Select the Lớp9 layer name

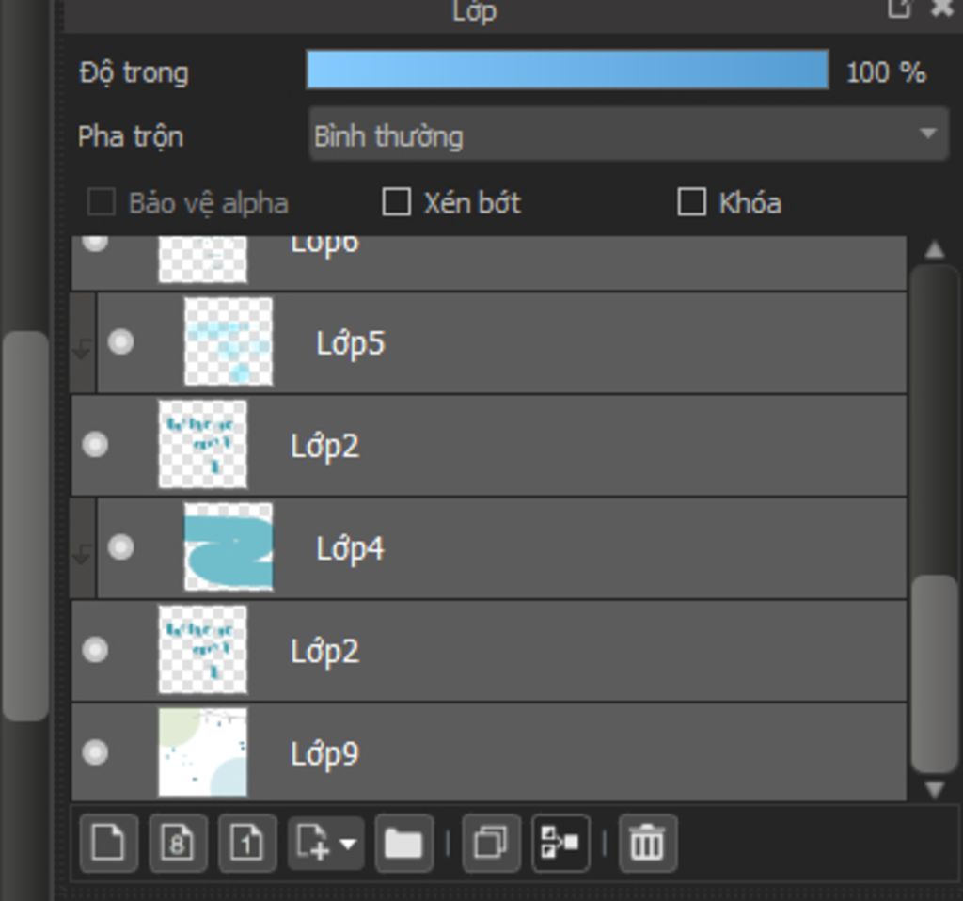pos(324,754)
